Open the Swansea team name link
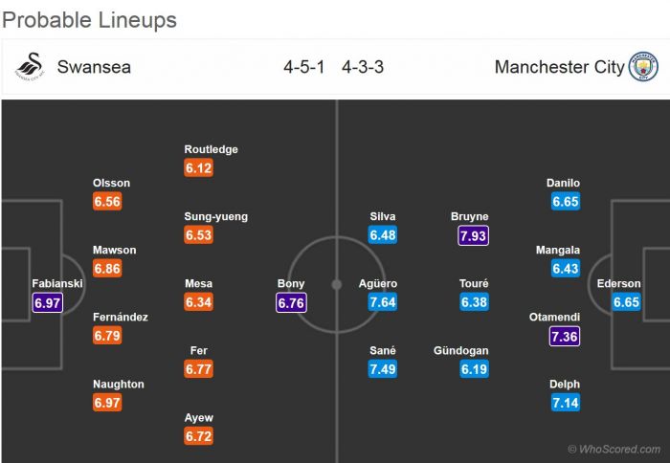Viewport: 670px width, 463px height. [x=94, y=67]
